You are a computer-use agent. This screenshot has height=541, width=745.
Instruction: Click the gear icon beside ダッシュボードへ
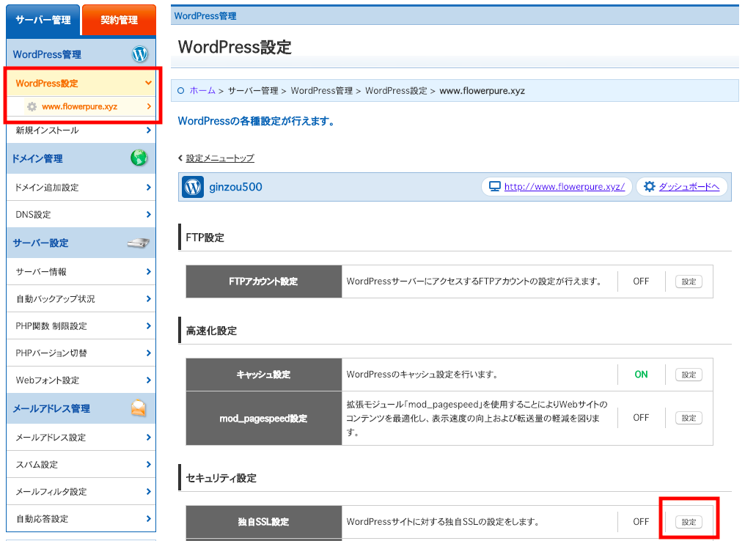pos(649,187)
